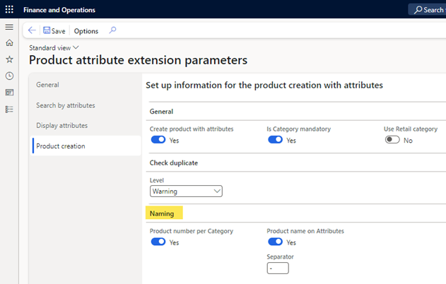446x284 pixels.
Task: Toggle Create product with attributes
Action: pos(158,140)
